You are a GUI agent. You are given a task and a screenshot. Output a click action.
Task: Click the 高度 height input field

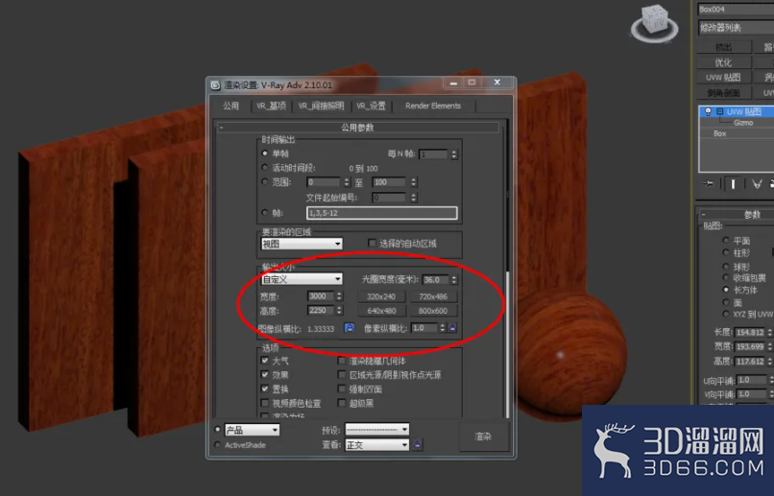point(321,311)
